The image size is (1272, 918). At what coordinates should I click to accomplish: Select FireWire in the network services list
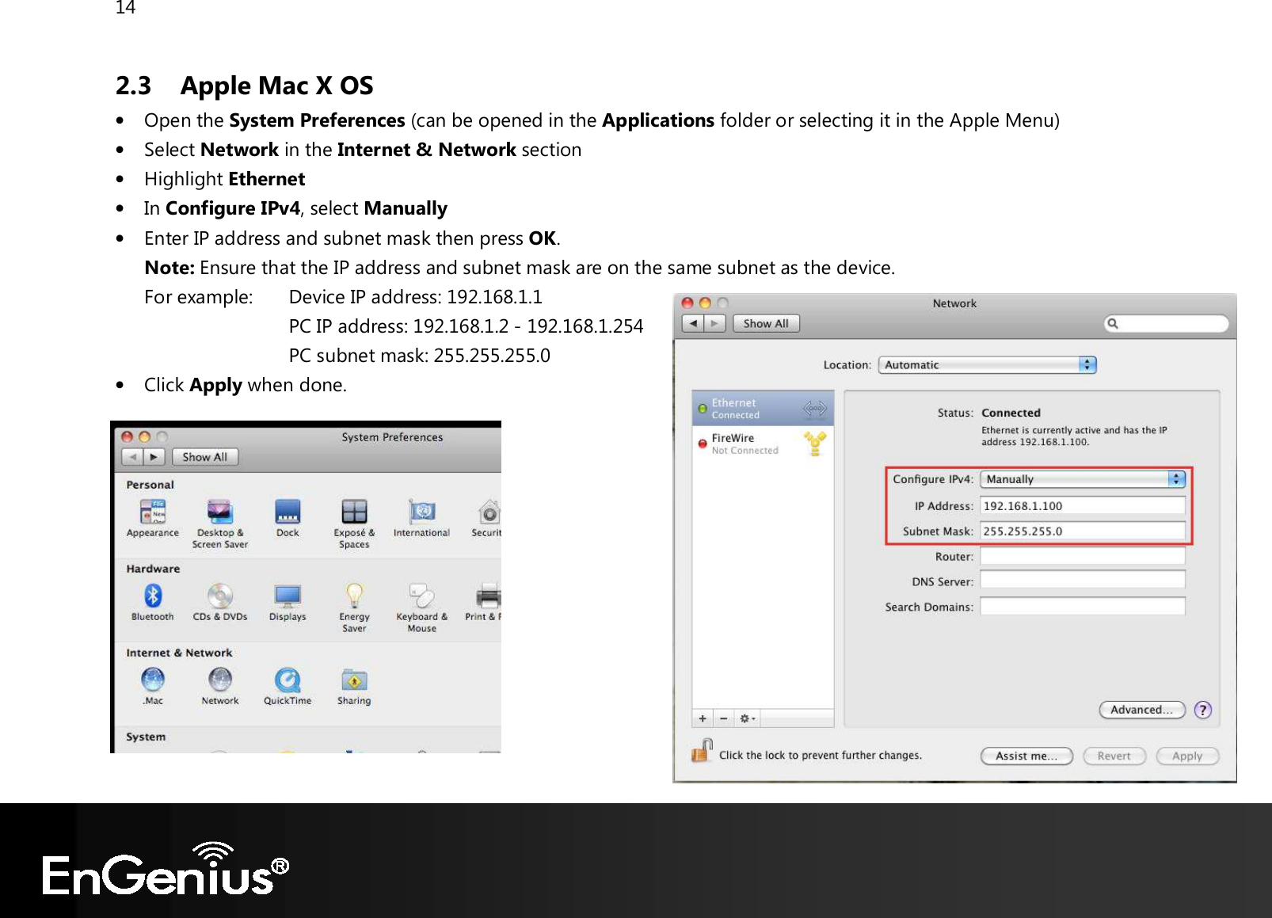763,444
